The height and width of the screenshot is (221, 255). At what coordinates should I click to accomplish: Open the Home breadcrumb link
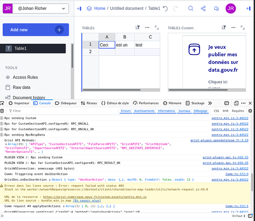[x=100, y=8]
